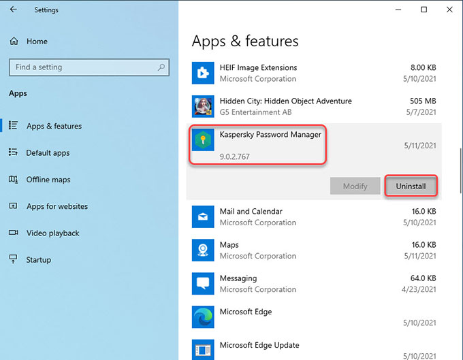Click the 4/23/2021 install date
Image resolution: width=463 pixels, height=360 pixels.
click(x=419, y=289)
